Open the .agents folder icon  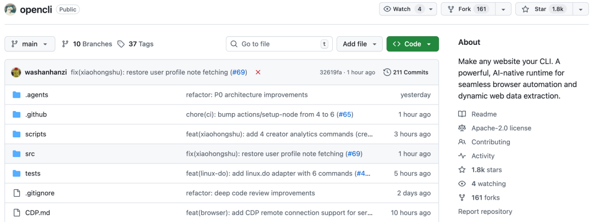point(16,95)
